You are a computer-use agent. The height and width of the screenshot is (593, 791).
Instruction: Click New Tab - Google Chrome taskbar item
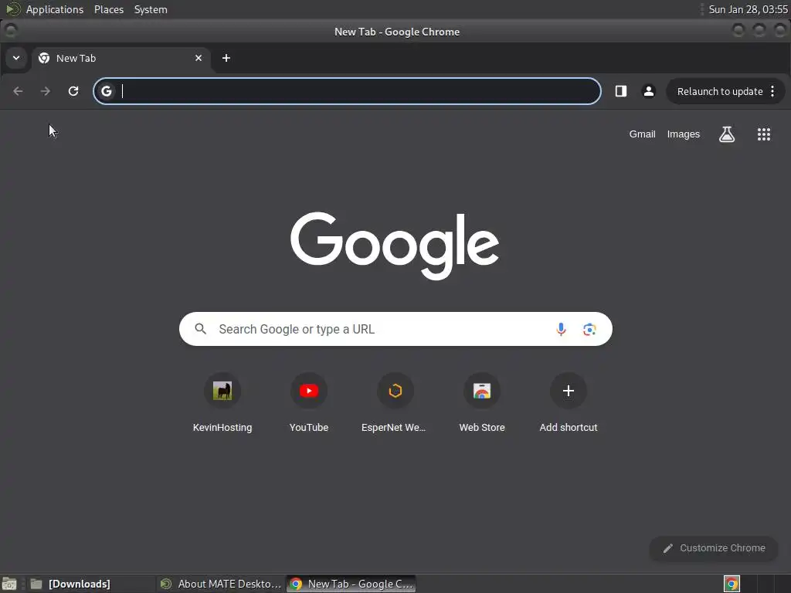click(x=351, y=584)
